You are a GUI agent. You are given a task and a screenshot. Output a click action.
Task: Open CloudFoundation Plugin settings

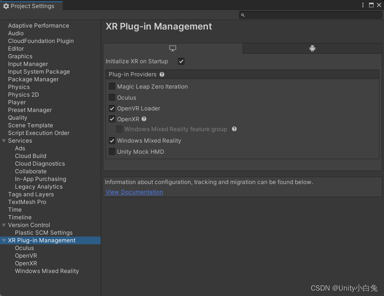coord(41,41)
